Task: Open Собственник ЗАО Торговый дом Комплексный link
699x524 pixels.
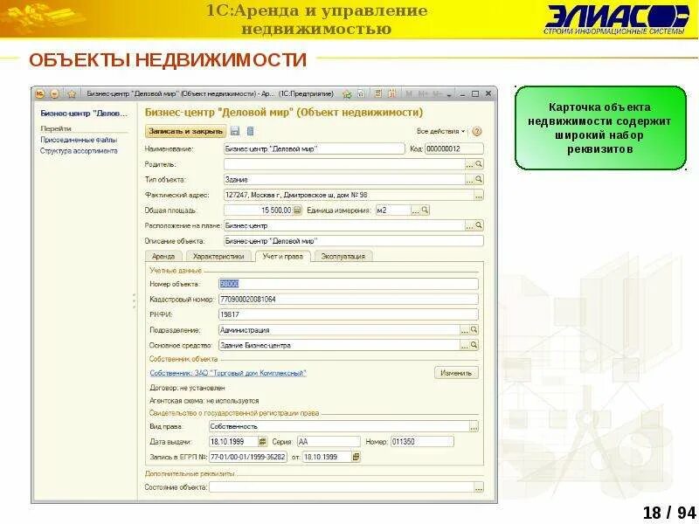Action: pyautogui.click(x=228, y=373)
